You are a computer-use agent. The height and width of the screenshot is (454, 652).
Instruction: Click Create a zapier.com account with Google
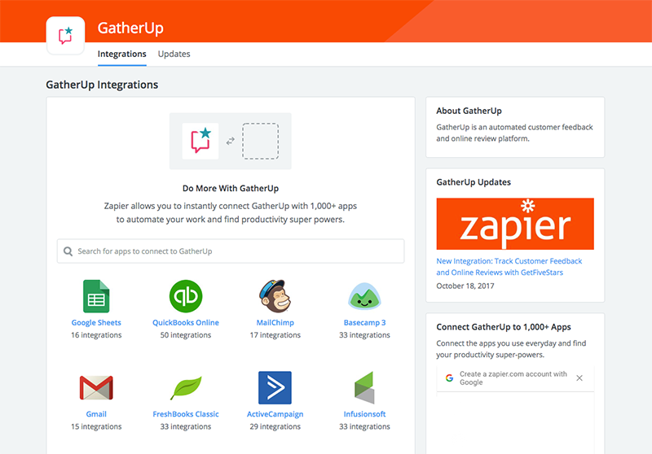click(513, 378)
